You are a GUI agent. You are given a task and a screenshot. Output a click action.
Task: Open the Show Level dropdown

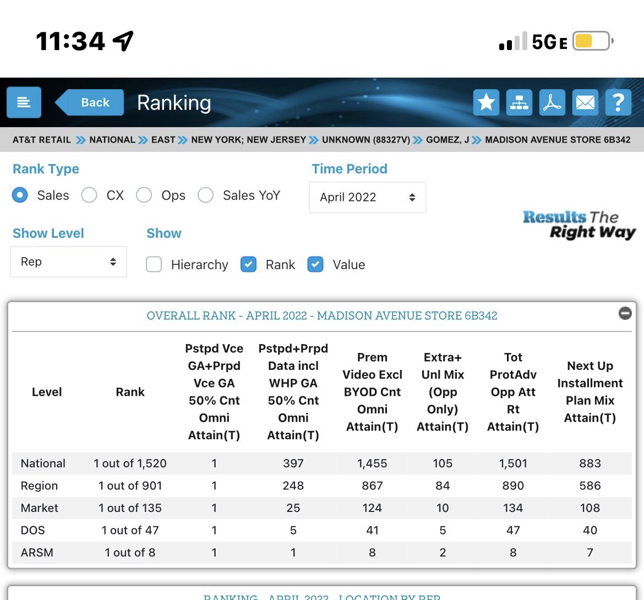tap(68, 261)
